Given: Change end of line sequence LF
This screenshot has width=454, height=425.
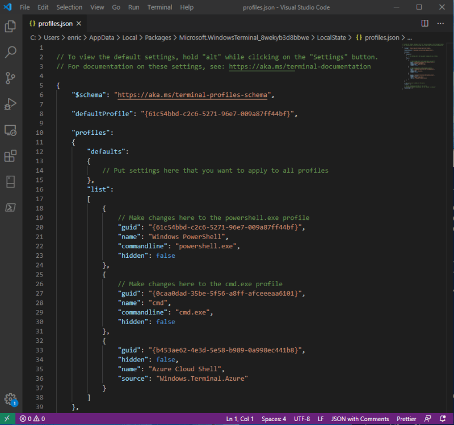Looking at the screenshot, I should tap(321, 419).
